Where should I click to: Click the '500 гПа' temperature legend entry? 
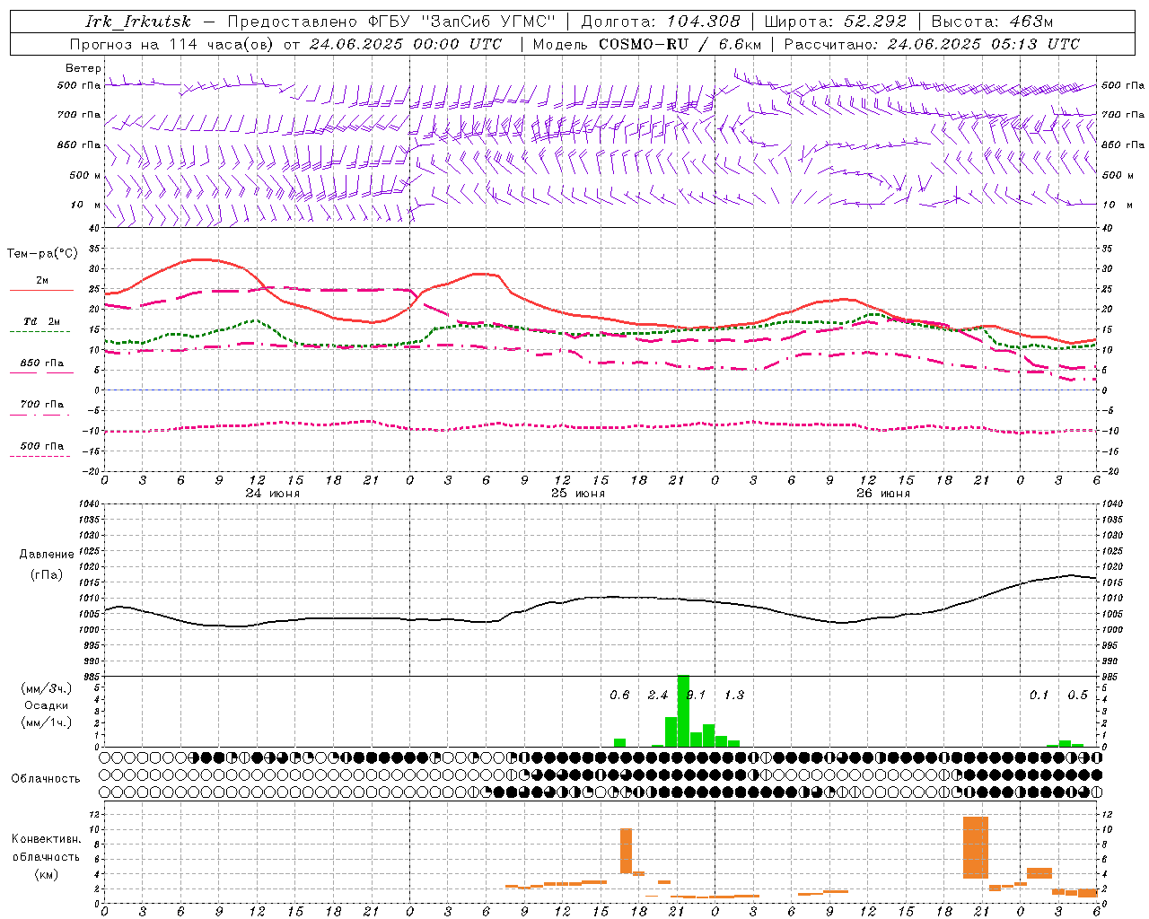[41, 445]
